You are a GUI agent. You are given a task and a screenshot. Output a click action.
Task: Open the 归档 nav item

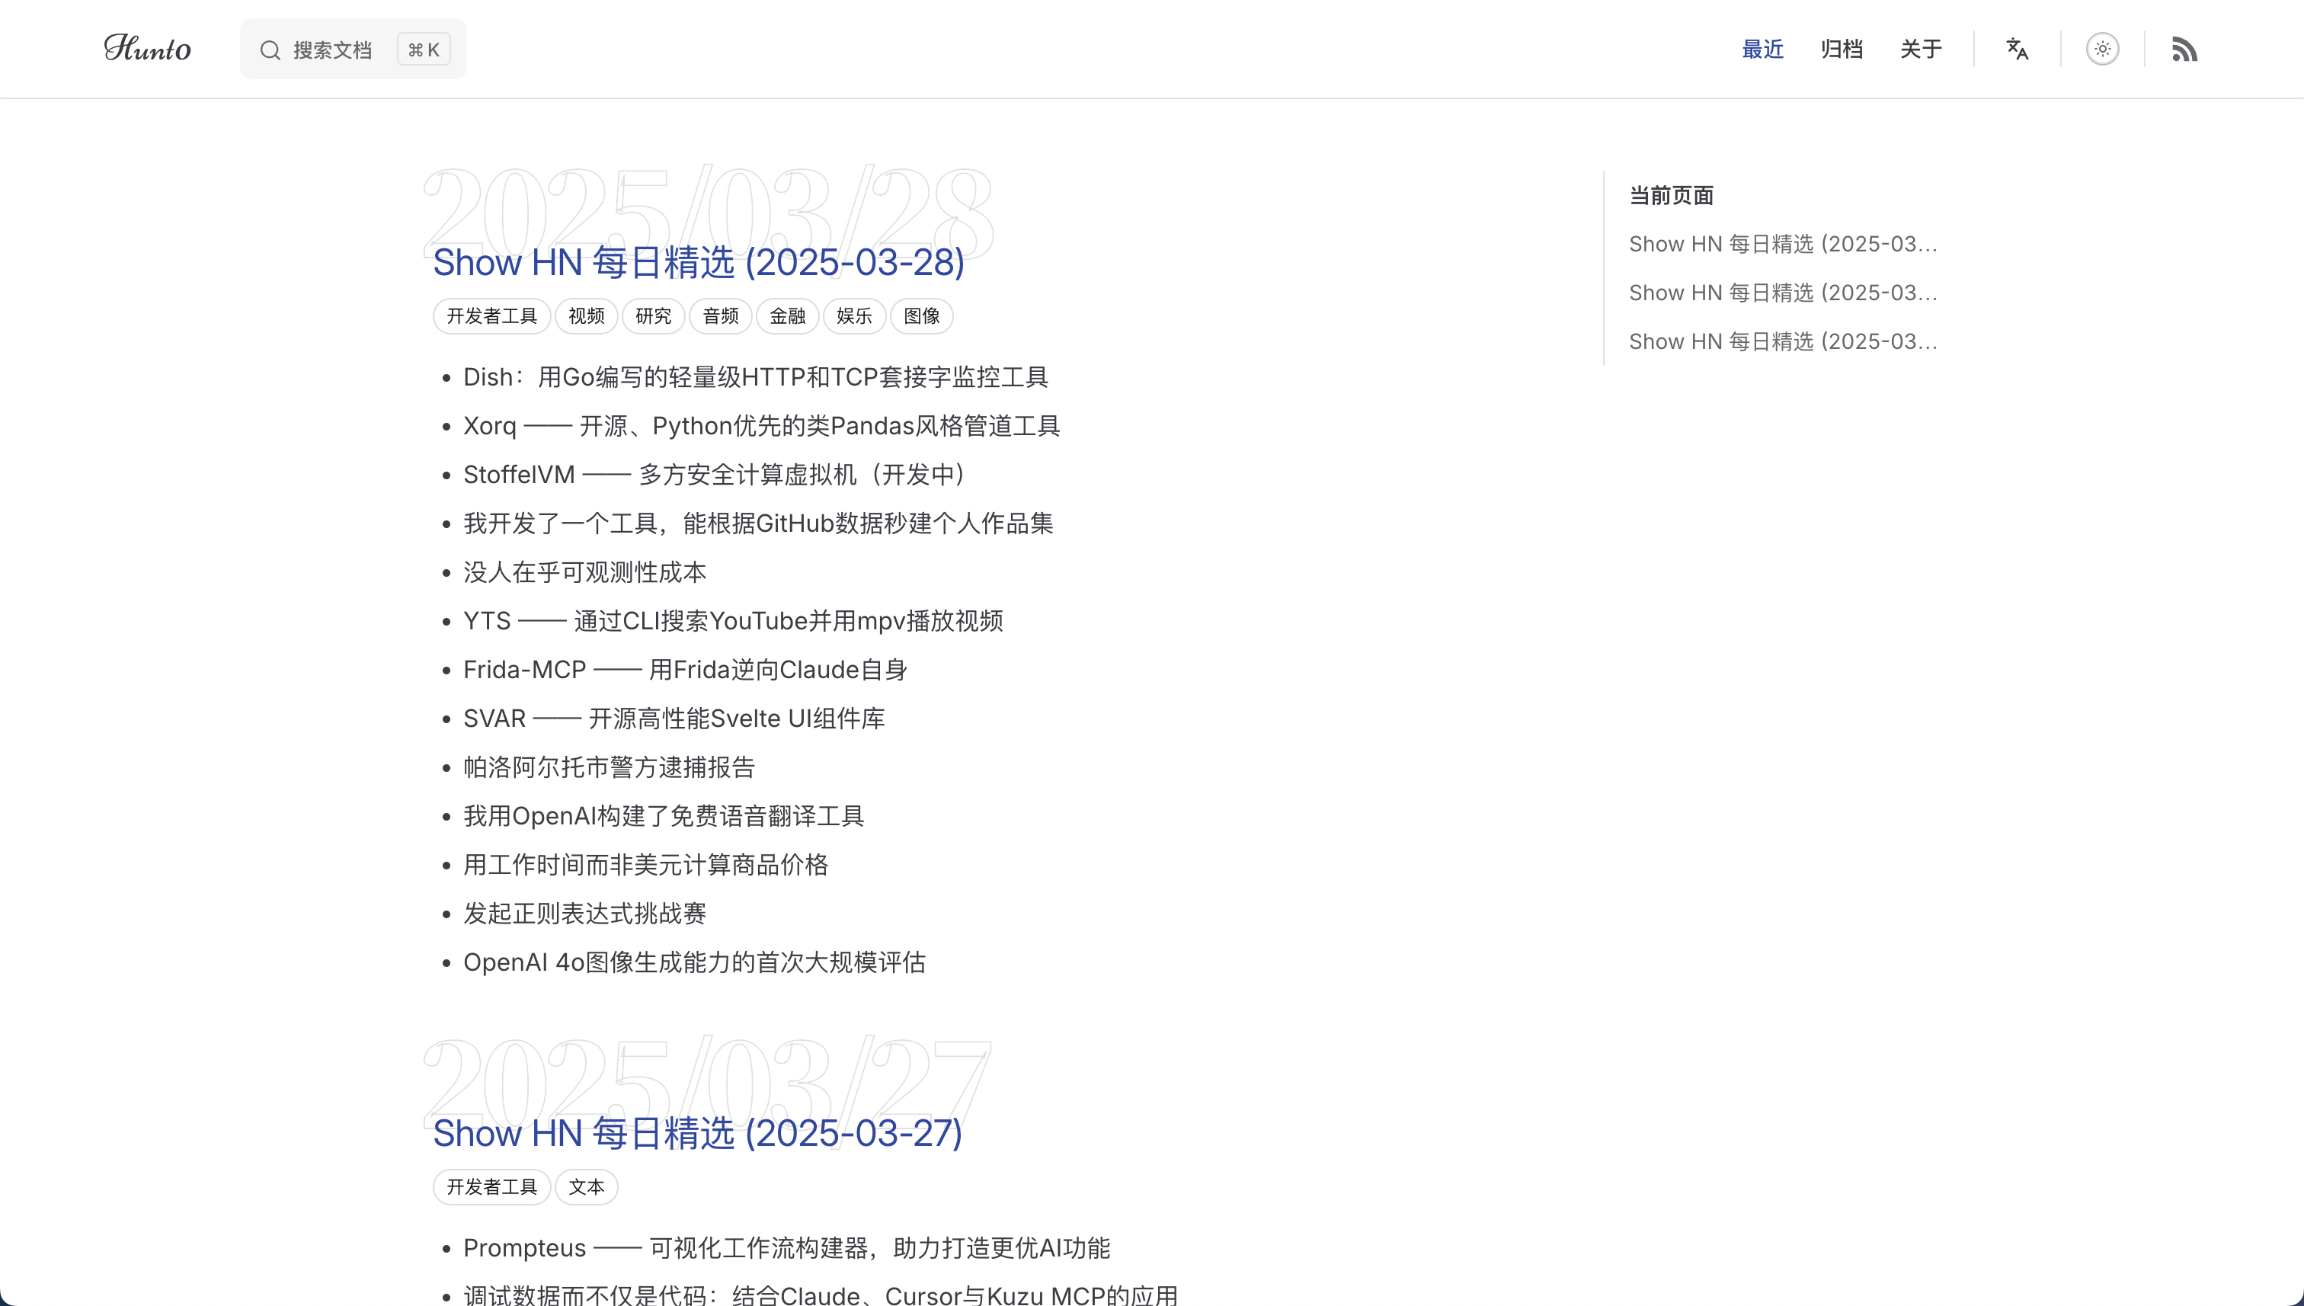pyautogui.click(x=1842, y=49)
